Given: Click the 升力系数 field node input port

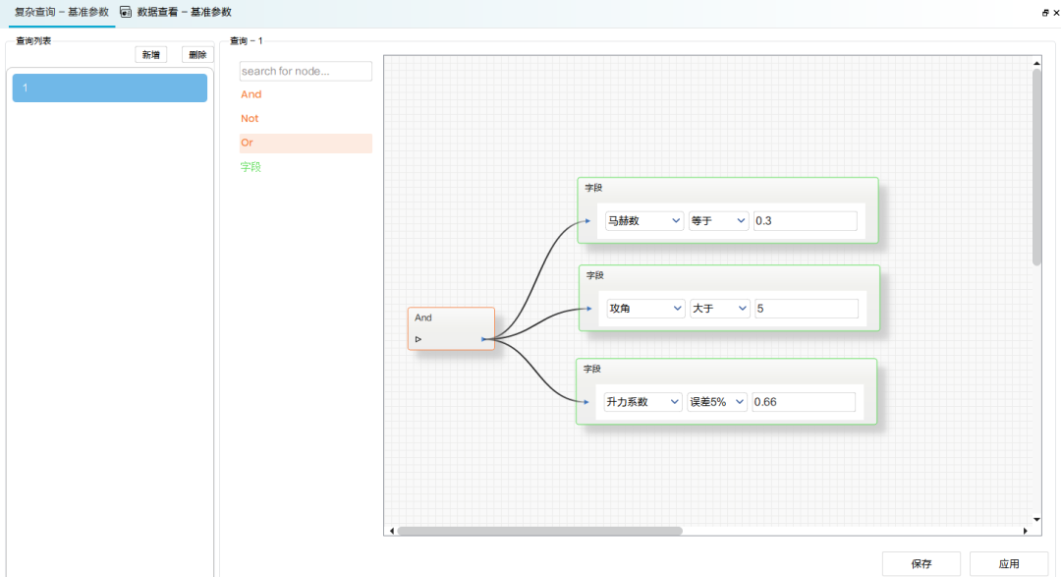Looking at the screenshot, I should click(586, 402).
